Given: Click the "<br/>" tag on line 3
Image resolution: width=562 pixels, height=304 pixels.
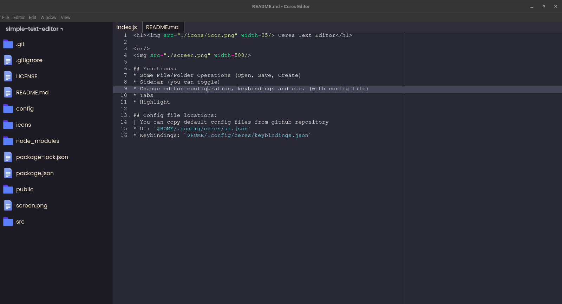Looking at the screenshot, I should tap(142, 48).
